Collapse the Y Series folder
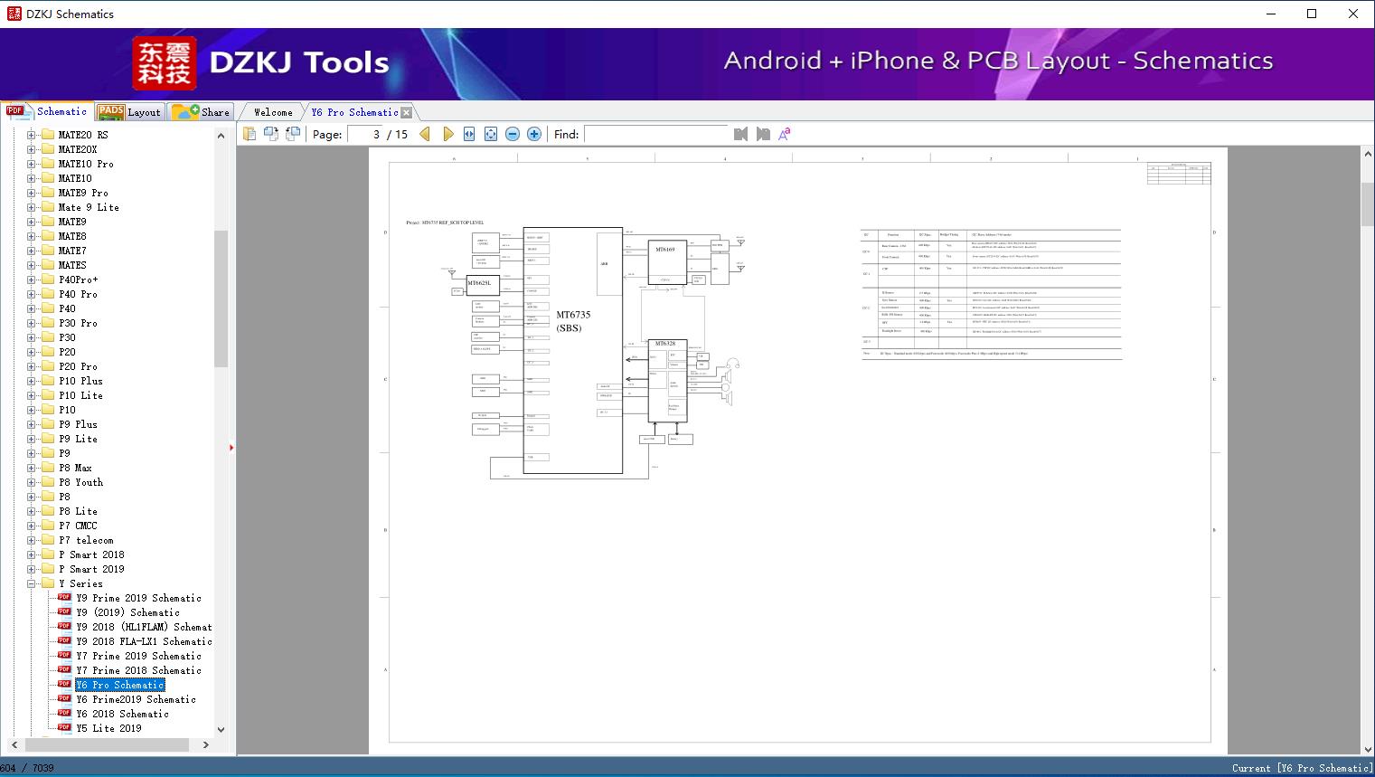 (x=32, y=583)
